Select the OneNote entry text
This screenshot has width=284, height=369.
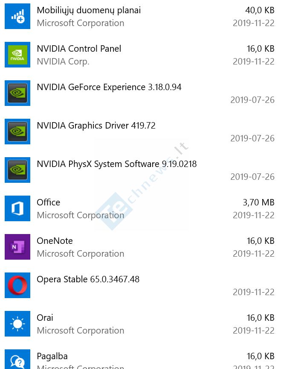[55, 241]
